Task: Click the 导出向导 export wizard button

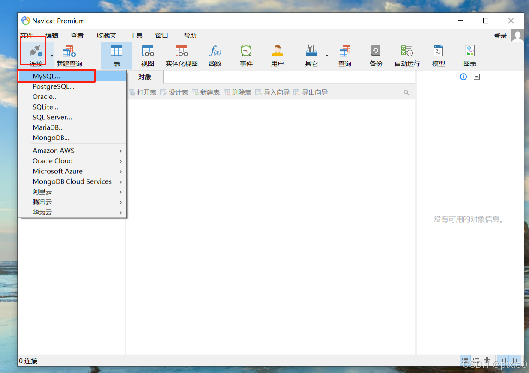Action: click(311, 92)
